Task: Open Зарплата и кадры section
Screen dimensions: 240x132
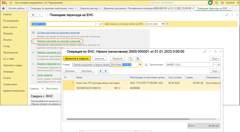Action: (13, 65)
